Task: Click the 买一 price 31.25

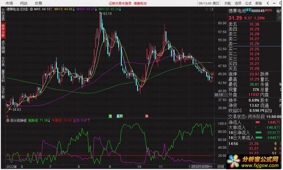Action: coord(254,49)
